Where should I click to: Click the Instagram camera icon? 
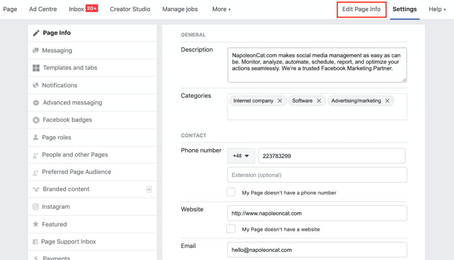pyautogui.click(x=35, y=207)
